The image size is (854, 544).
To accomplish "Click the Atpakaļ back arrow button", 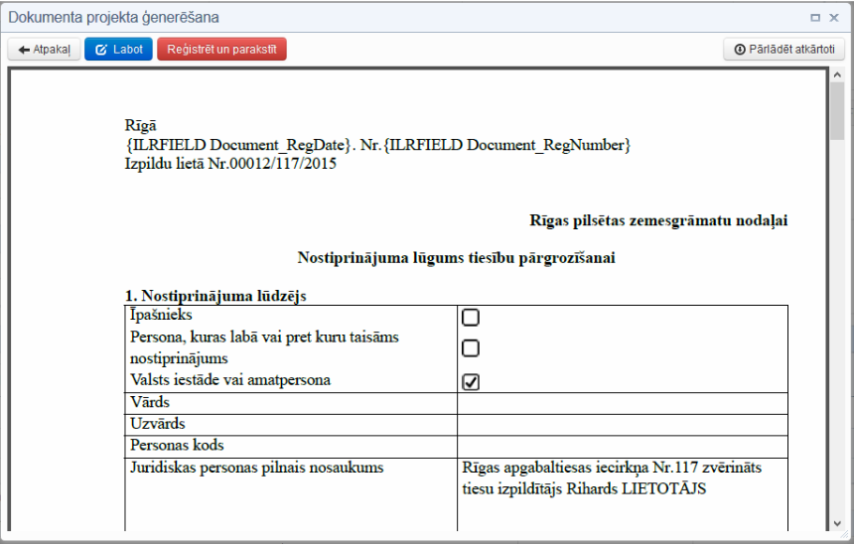I will pyautogui.click(x=44, y=49).
